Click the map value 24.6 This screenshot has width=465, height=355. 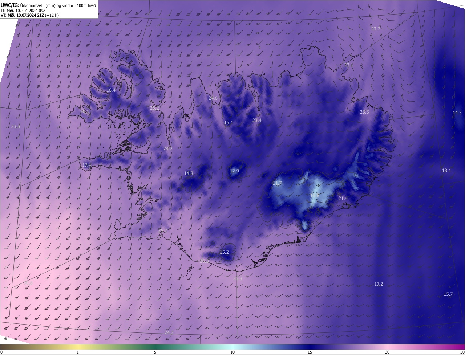click(x=213, y=98)
